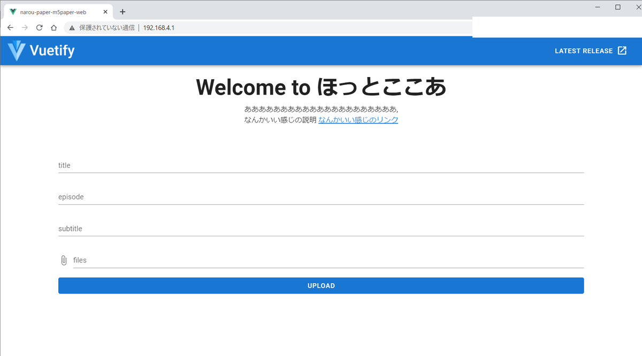Image resolution: width=642 pixels, height=356 pixels.
Task: Open the browser home page
Action: [53, 28]
